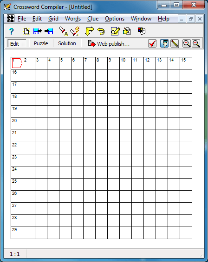Select the grid square numbered 1
This screenshot has width=208, height=262.
click(17, 63)
